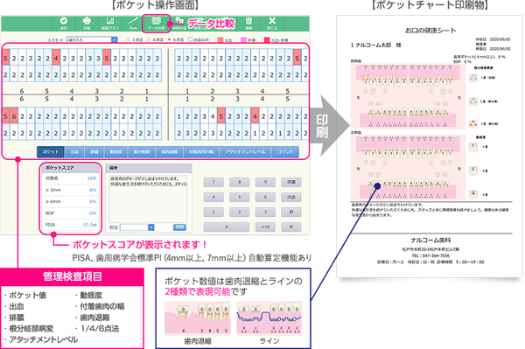
Task: Click the red 4 cell in lower-right quadrant
Action: coord(255,115)
